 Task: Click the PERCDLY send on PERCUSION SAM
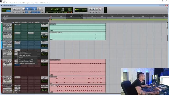click(x=31, y=33)
